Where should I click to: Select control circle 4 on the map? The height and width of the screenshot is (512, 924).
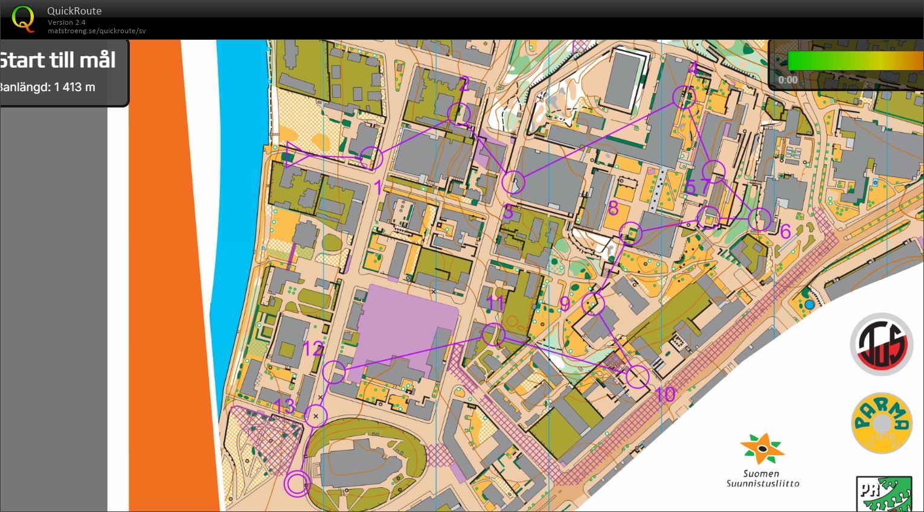tap(684, 97)
